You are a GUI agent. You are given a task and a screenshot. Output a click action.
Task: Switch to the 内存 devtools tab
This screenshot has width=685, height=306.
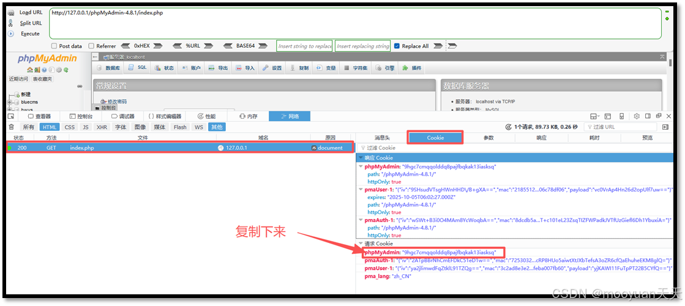tap(249, 116)
